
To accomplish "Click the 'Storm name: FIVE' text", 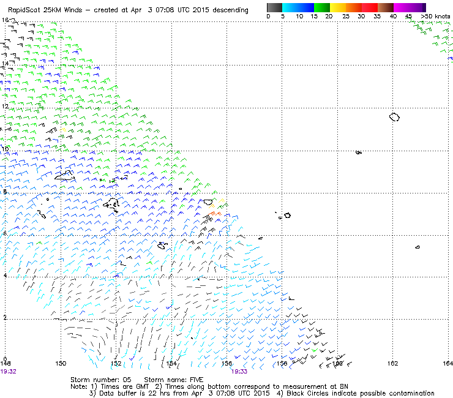I will (174, 380).
